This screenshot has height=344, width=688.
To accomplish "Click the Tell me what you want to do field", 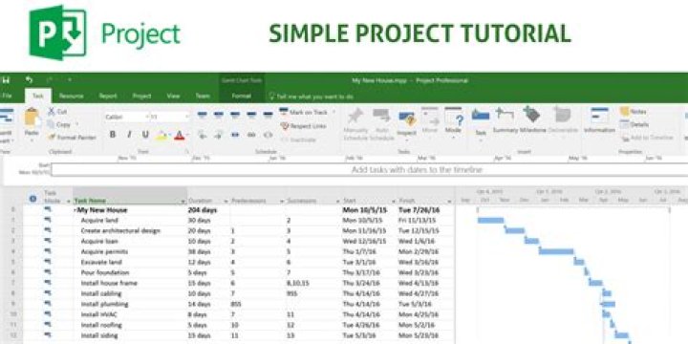I will pyautogui.click(x=312, y=97).
